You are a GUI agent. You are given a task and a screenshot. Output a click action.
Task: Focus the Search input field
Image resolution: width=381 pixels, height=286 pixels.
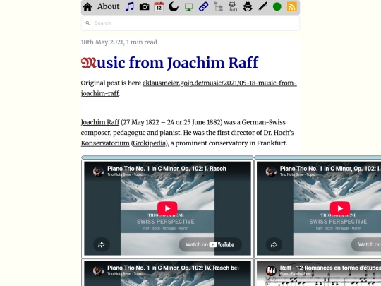[190, 23]
